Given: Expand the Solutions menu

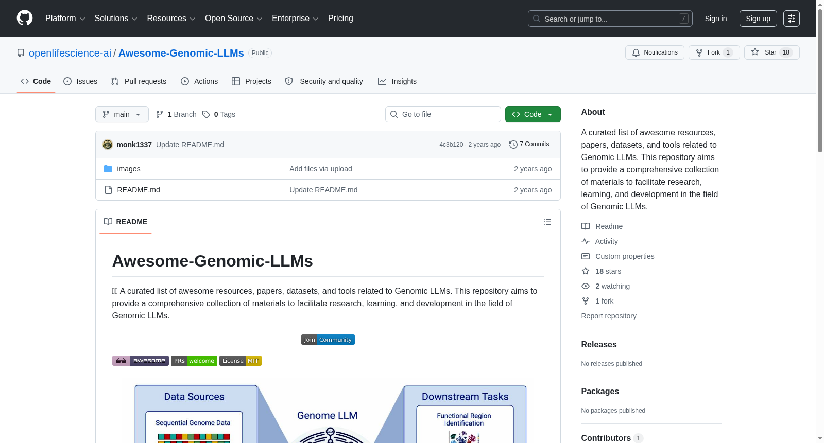Looking at the screenshot, I should point(116,19).
